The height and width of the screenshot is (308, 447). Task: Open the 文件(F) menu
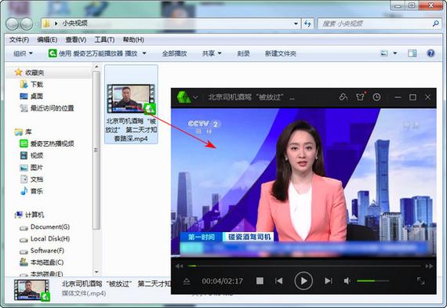click(x=19, y=40)
